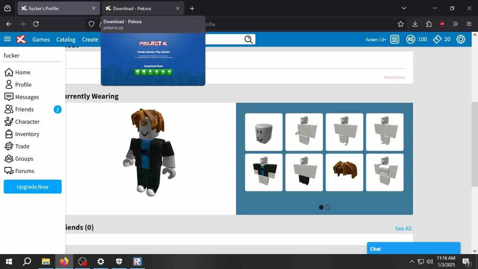Viewport: 478px width, 269px height.
Task: Click the Pekora download tab preview thumbnail
Action: click(153, 59)
